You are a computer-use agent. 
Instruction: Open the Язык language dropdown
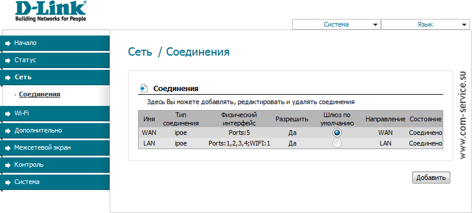(x=425, y=24)
